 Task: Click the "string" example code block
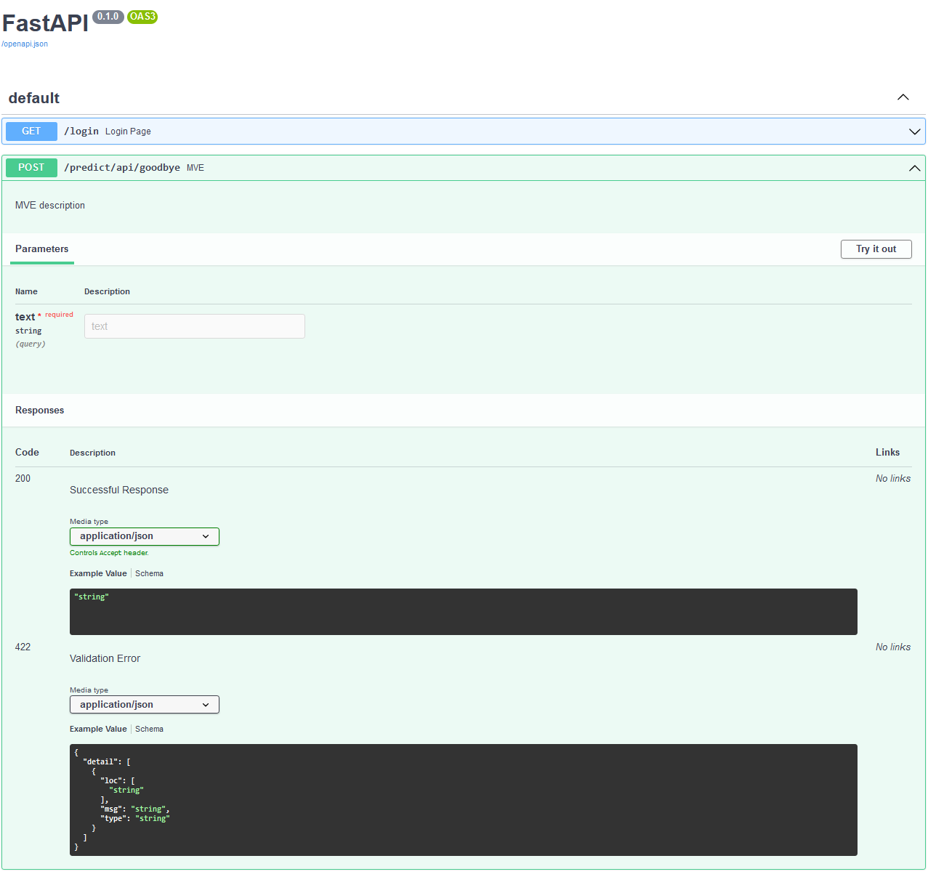464,612
